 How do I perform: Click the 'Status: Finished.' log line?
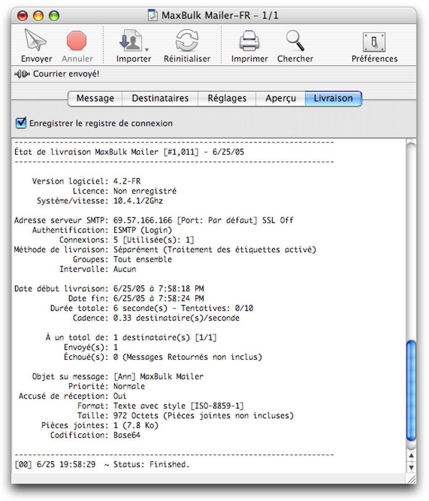tap(102, 464)
